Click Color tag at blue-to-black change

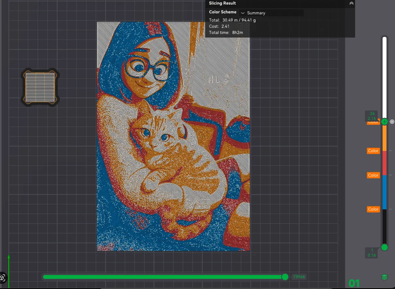tap(373, 209)
